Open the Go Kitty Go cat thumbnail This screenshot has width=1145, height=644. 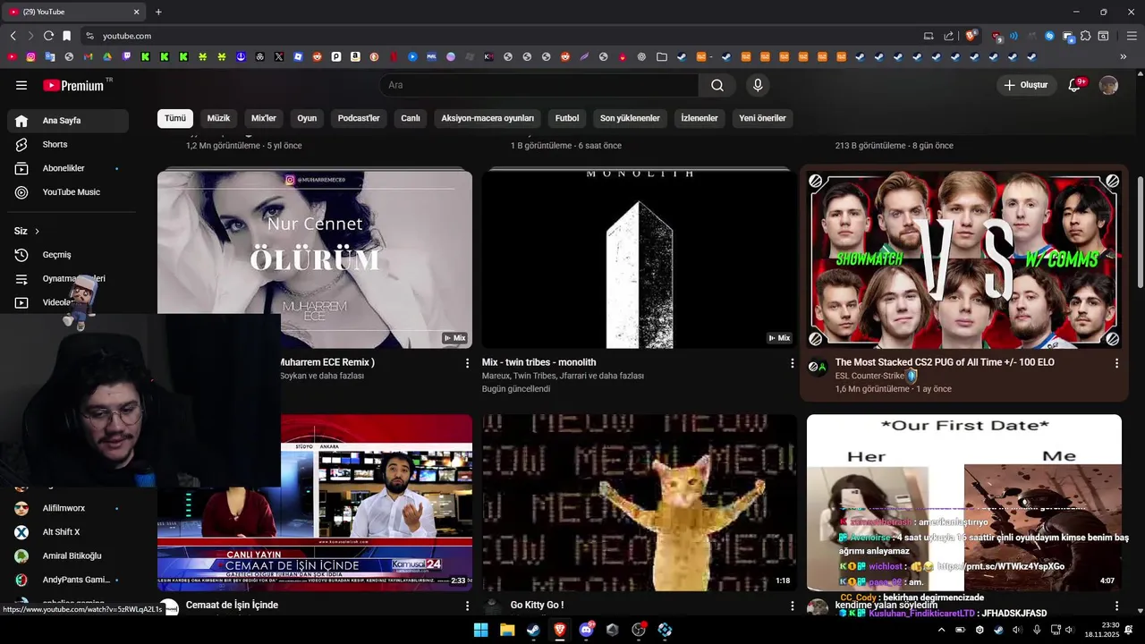[x=639, y=502]
